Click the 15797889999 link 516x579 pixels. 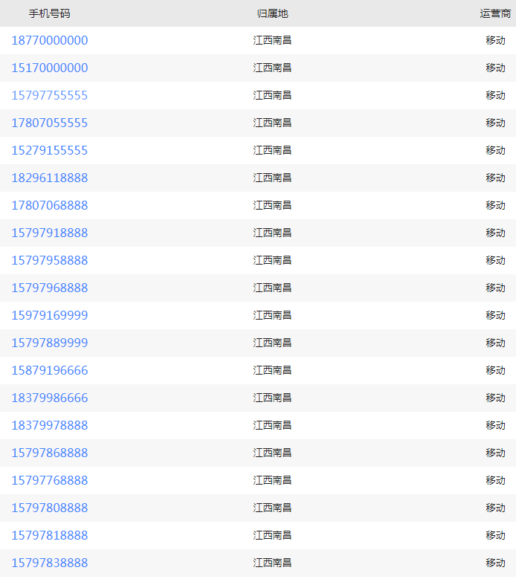(50, 343)
